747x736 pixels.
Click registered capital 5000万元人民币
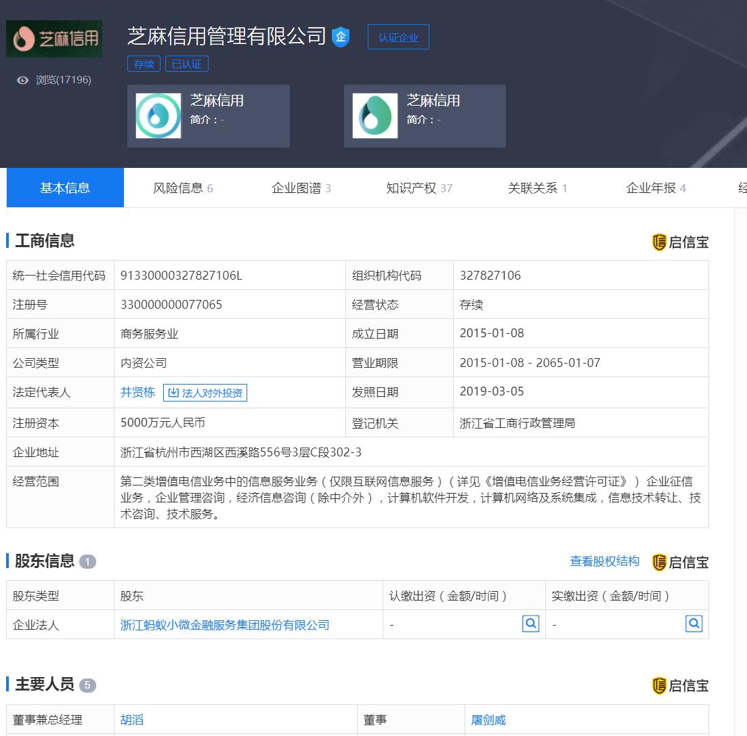[x=163, y=423]
